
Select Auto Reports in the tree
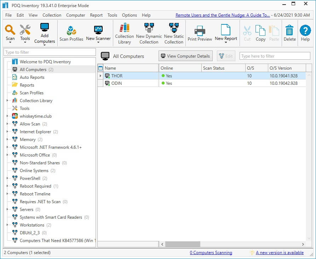click(32, 77)
